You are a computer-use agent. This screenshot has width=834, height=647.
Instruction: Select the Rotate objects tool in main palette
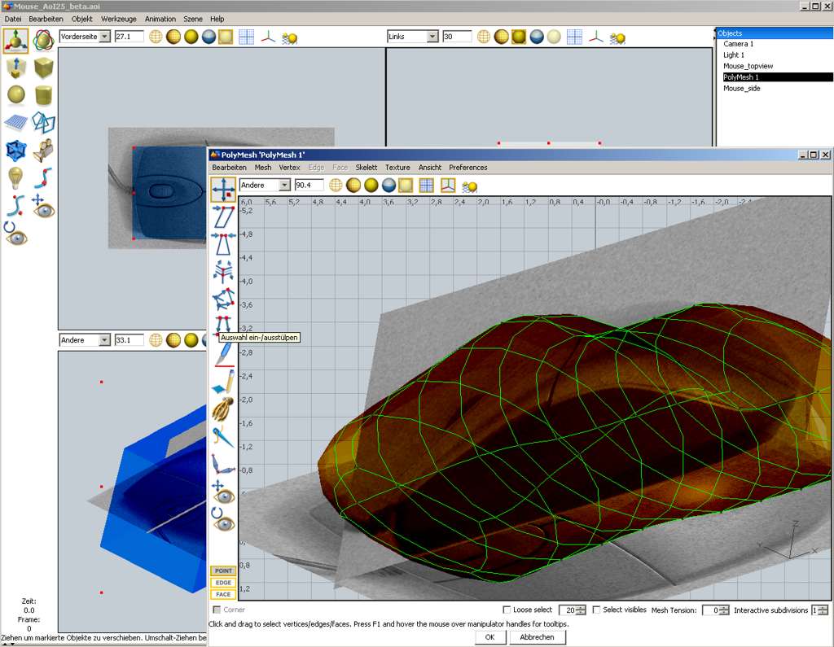[44, 41]
